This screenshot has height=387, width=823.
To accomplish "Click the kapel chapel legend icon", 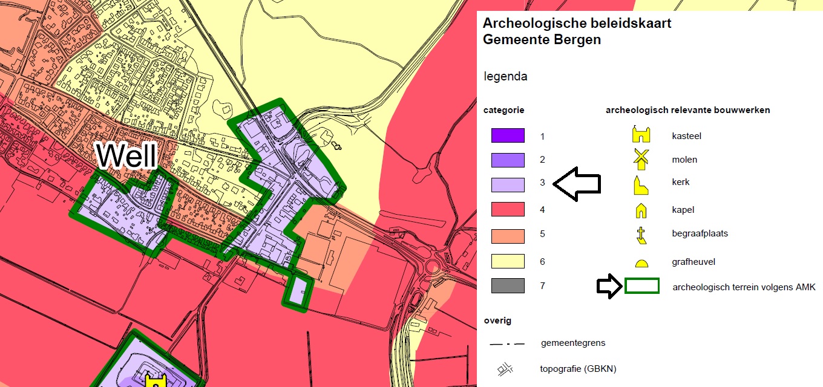I will point(641,210).
